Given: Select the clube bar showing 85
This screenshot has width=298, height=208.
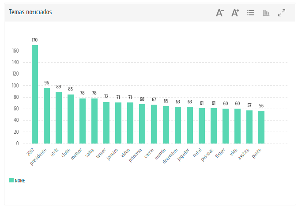Looking at the screenshot, I should 71,119.
